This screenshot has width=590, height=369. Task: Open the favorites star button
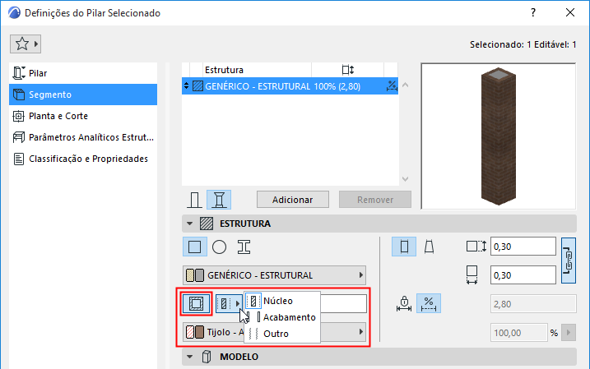(27, 43)
